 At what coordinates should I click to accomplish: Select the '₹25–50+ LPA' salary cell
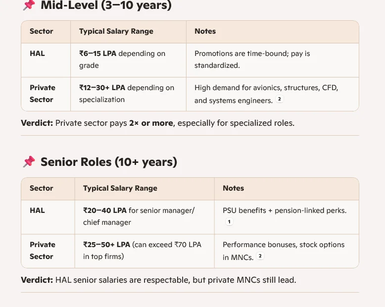(142, 251)
